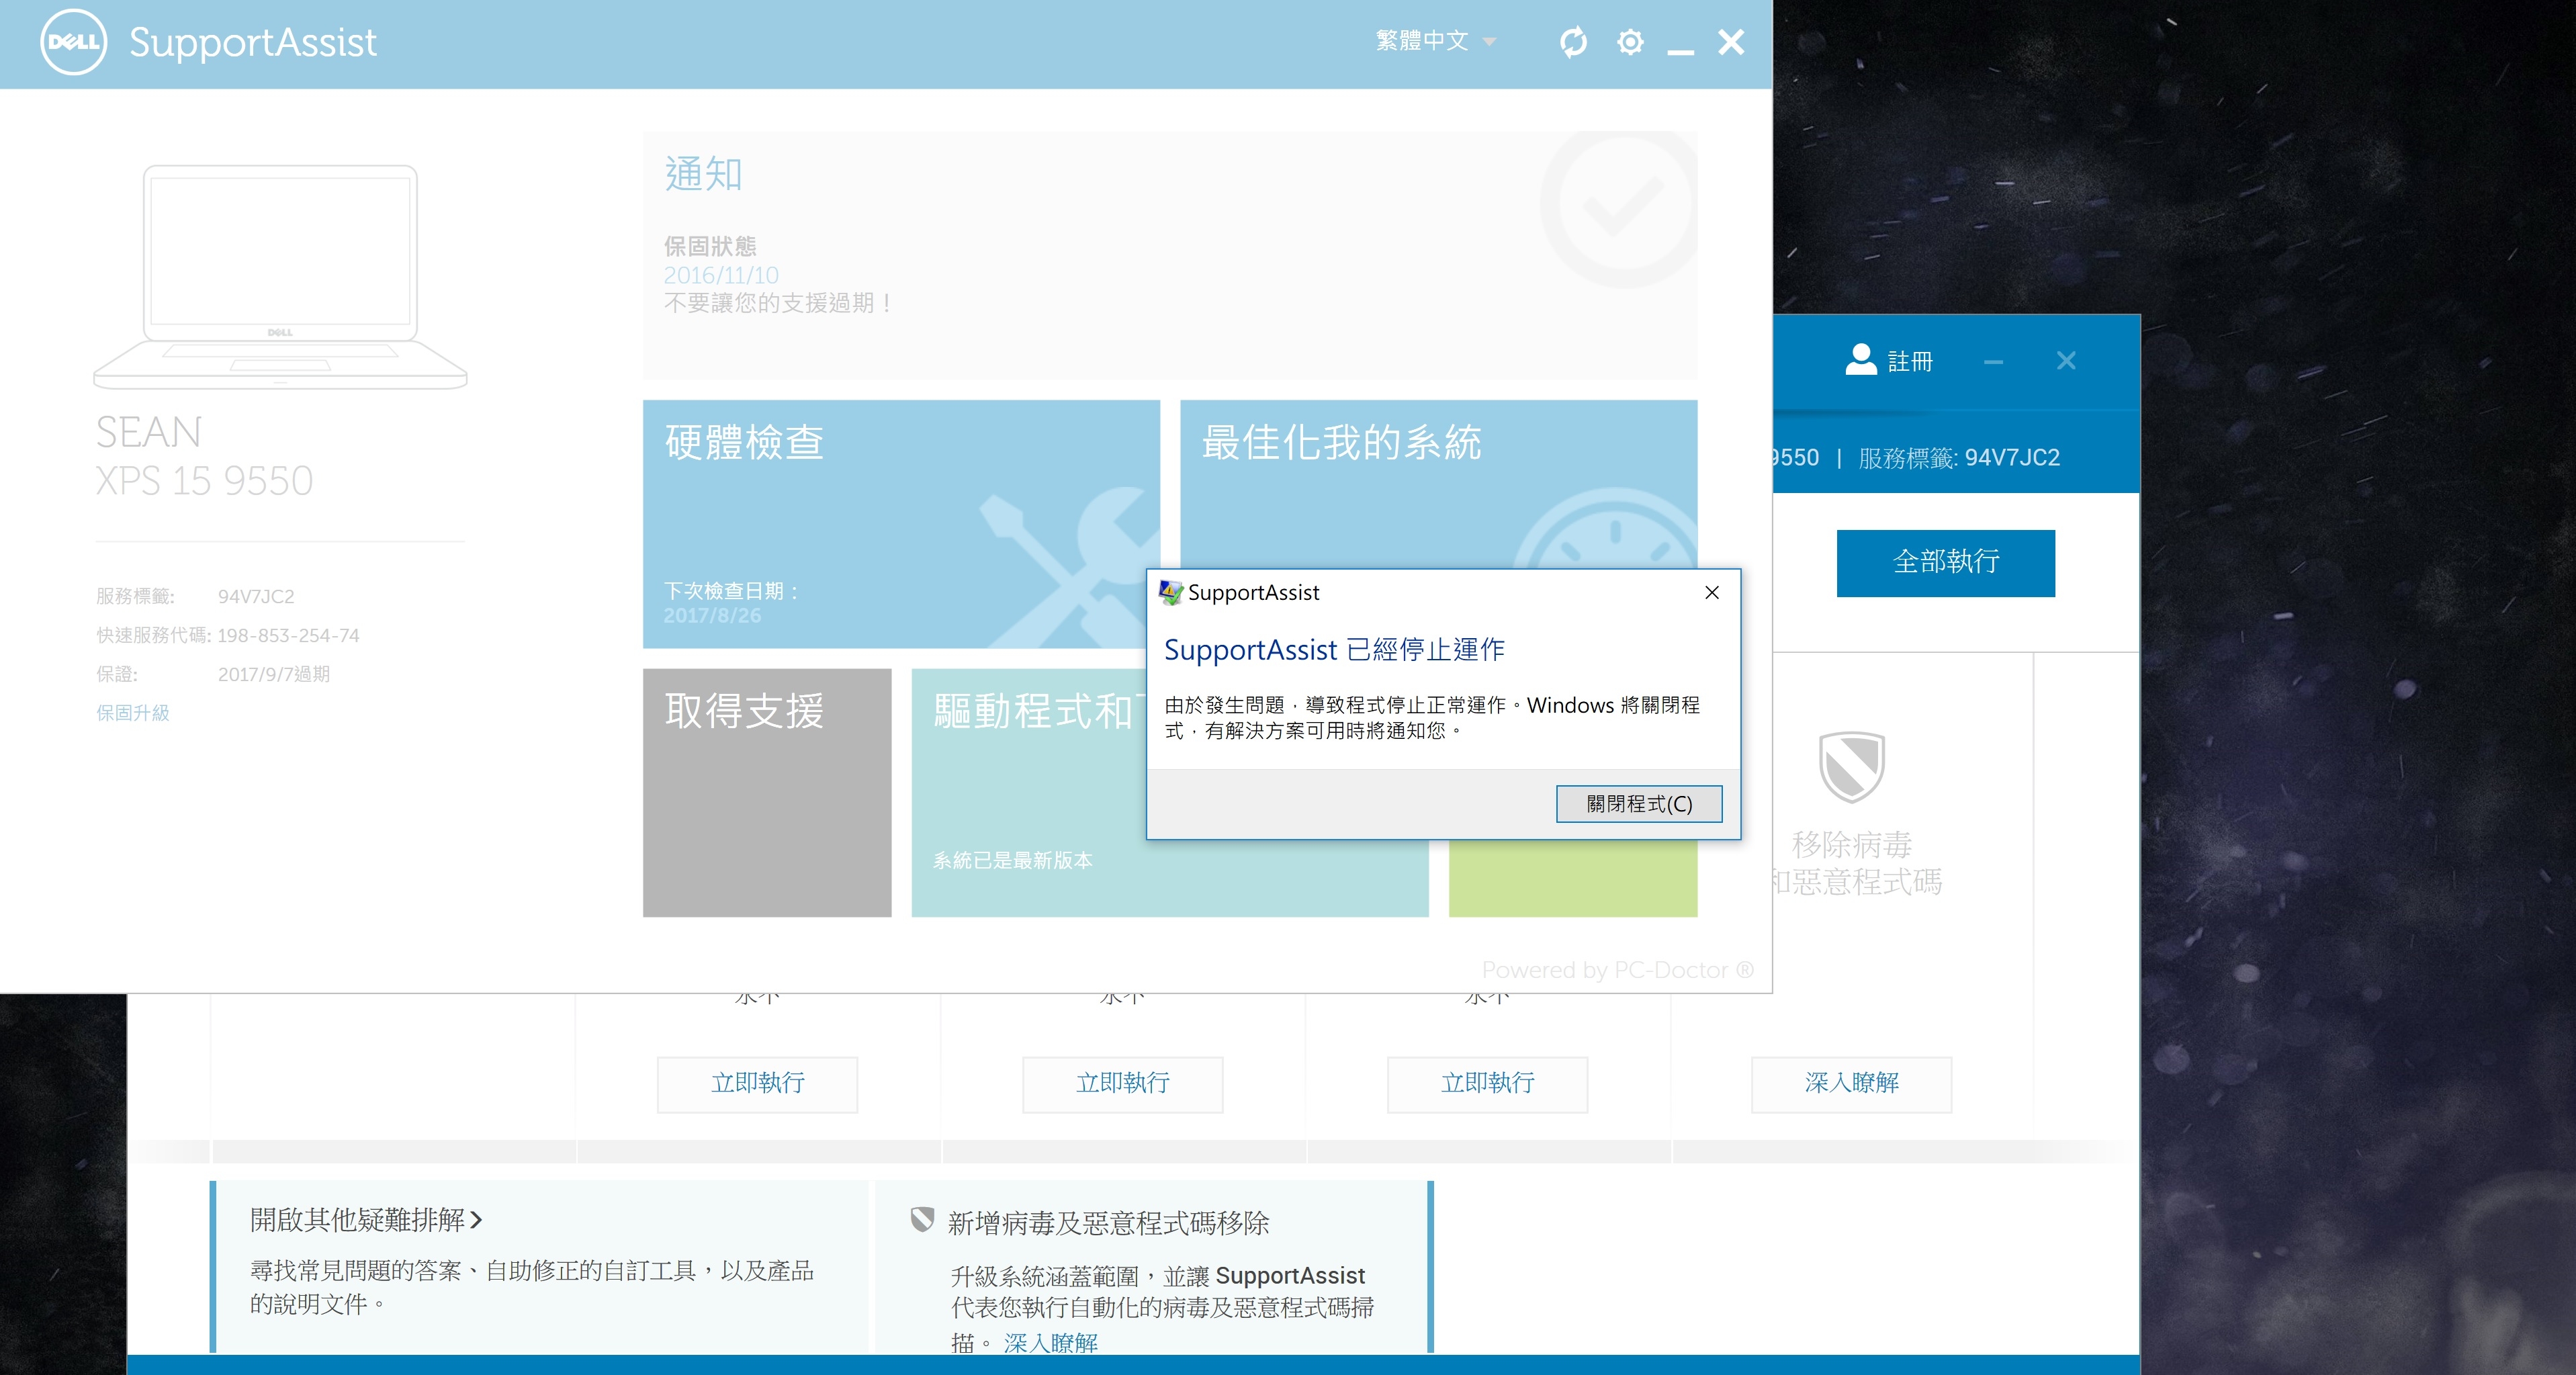Close the SupportAssist main window
This screenshot has width=2576, height=1375.
click(1731, 42)
